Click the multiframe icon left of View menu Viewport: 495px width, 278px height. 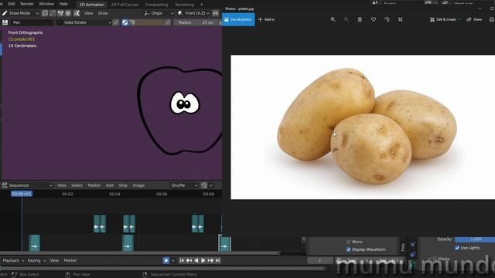[77, 13]
